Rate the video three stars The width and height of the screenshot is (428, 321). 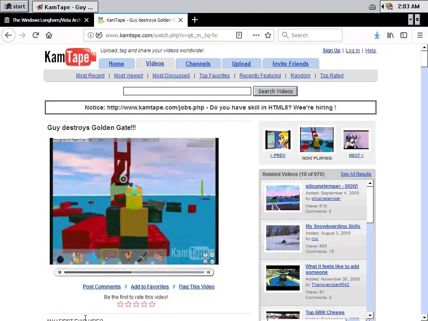point(136,304)
